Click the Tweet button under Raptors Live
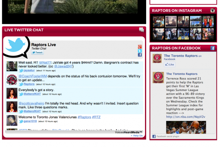This screenshot has height=147, width=220. pyautogui.click(x=37, y=53)
